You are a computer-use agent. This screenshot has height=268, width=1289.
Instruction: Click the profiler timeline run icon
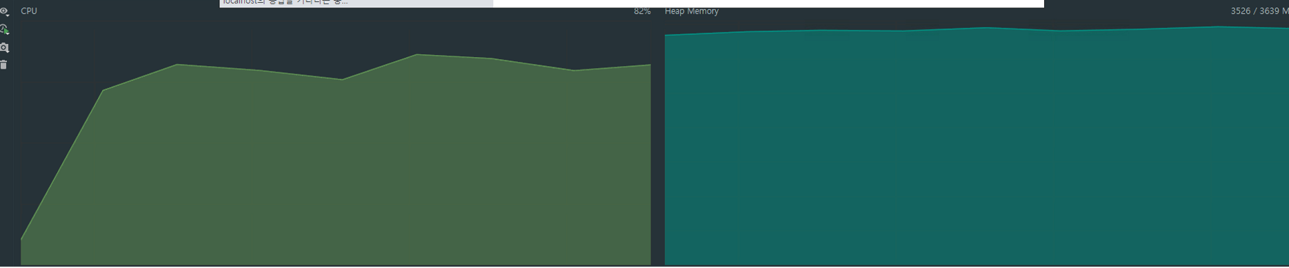point(4,30)
